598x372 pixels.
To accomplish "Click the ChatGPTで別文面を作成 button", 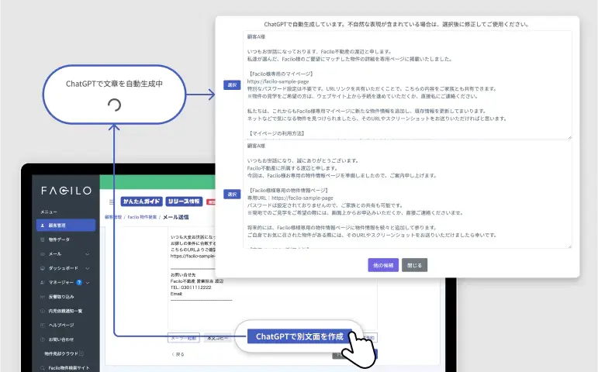I will (x=299, y=336).
